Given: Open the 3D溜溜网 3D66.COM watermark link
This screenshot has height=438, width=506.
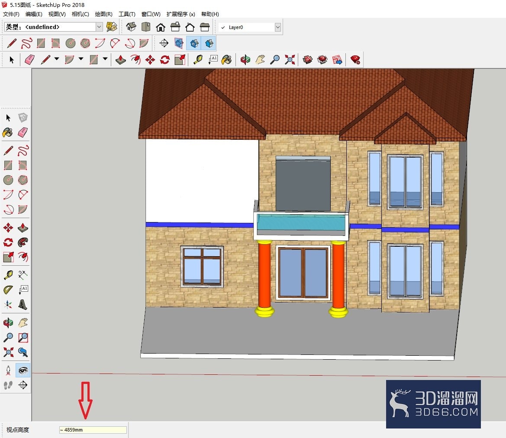Looking at the screenshot, I should [433, 404].
